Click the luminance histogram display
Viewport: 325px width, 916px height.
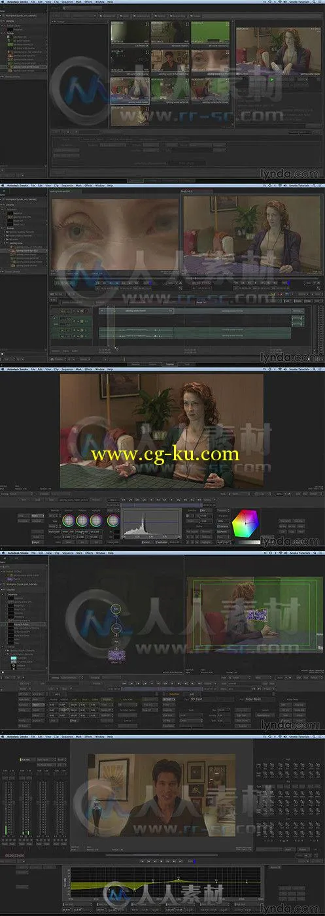[150, 523]
